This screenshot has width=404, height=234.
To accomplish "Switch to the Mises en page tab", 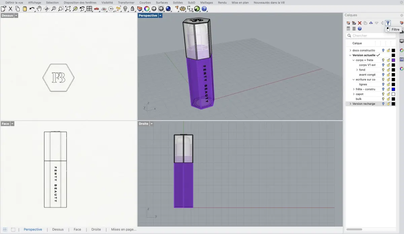I will 124,230.
